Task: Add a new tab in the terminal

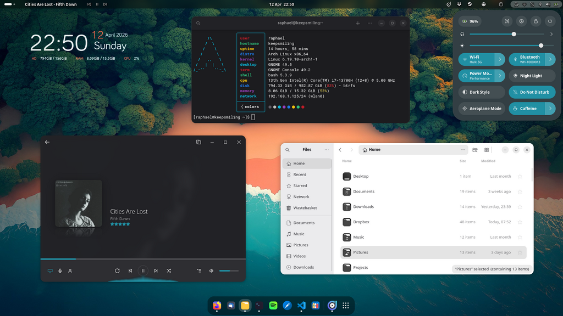Action: pyautogui.click(x=357, y=23)
